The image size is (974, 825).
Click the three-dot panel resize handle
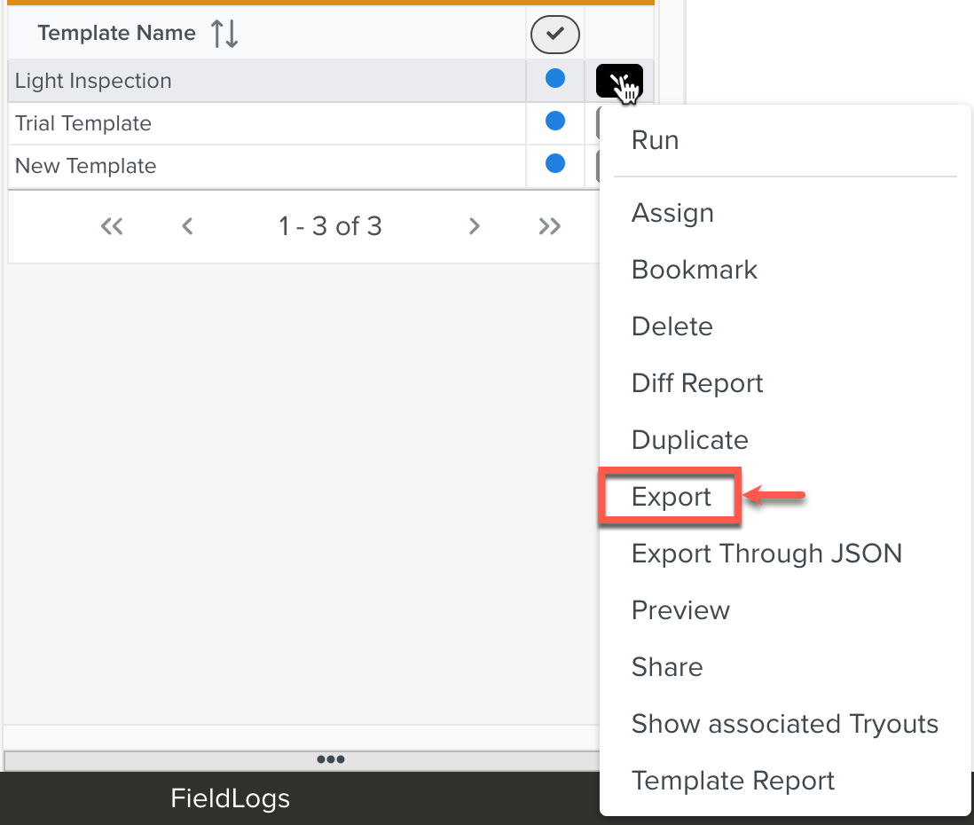tap(330, 759)
